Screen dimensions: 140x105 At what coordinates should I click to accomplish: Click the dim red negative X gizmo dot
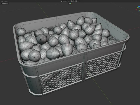pyautogui.click(x=136, y=10)
